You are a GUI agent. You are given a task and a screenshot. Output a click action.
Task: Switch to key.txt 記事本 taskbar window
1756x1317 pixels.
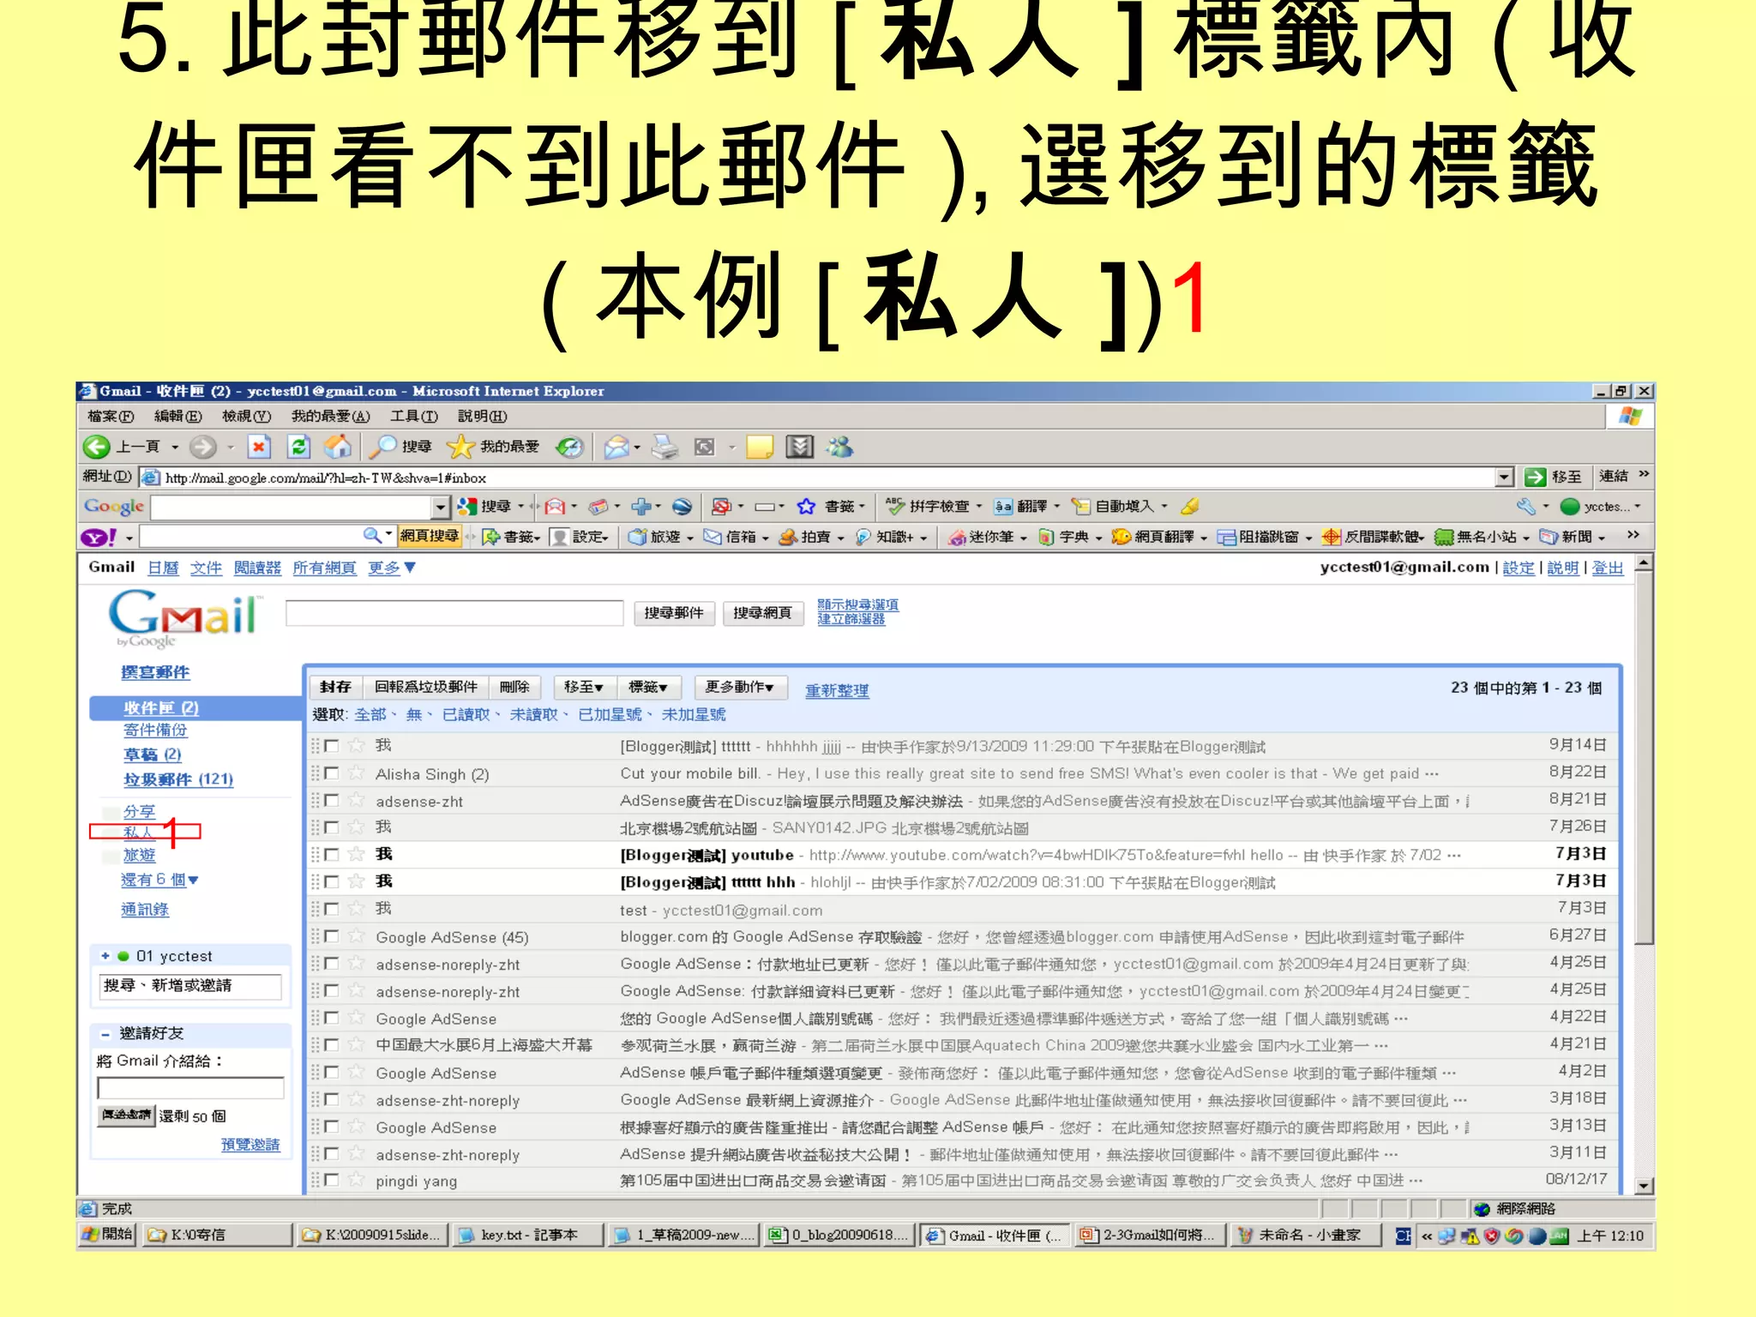point(528,1236)
